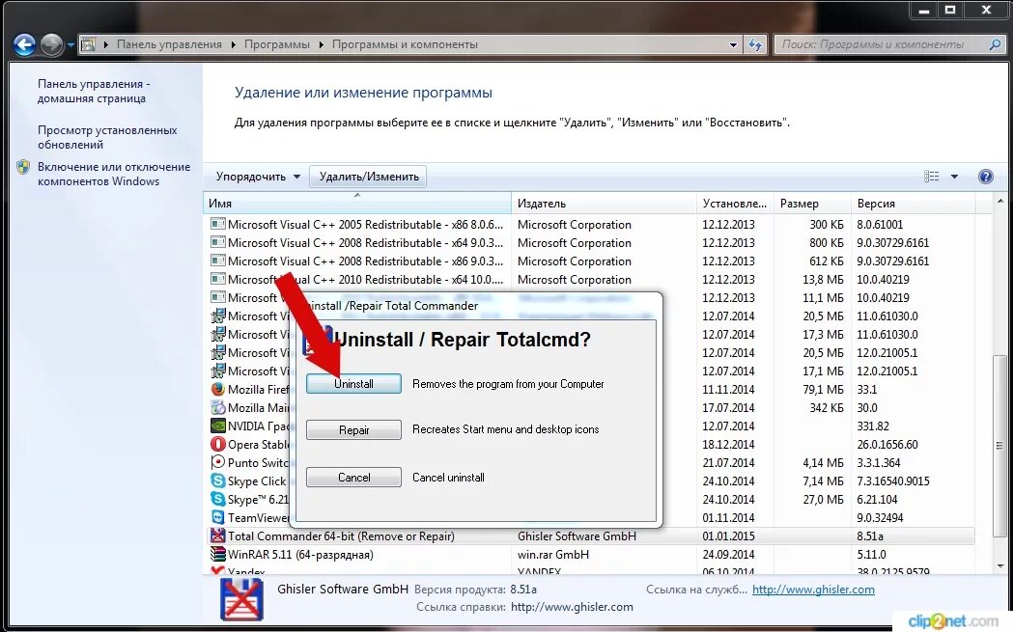Click the refresh button in address bar
The height and width of the screenshot is (632, 1013).
[x=754, y=45]
